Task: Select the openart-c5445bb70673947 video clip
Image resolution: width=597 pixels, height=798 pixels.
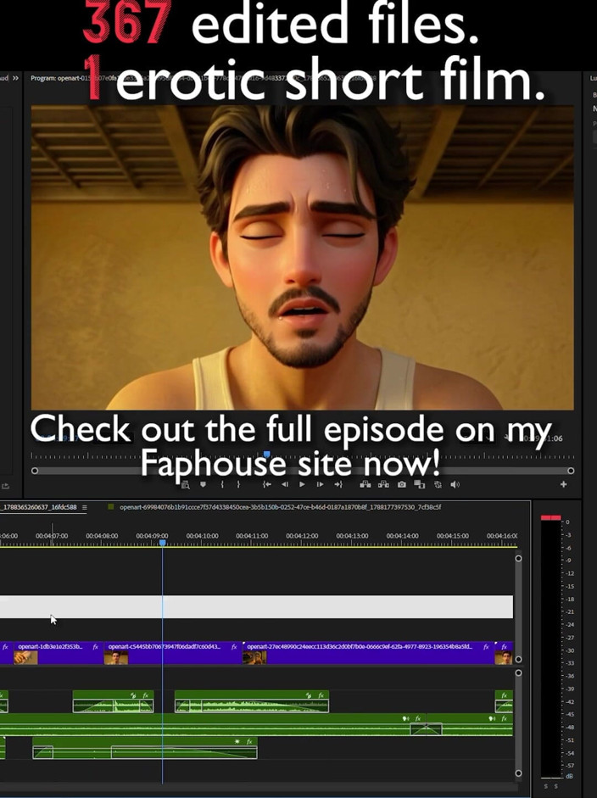Action: click(x=172, y=653)
